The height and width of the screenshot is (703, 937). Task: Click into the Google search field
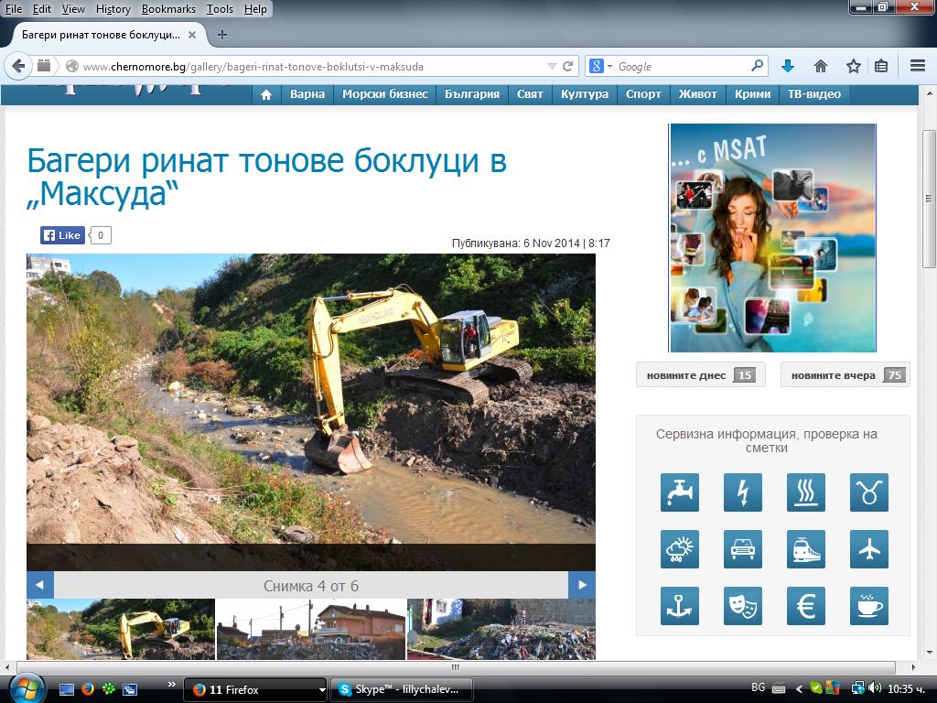click(681, 66)
